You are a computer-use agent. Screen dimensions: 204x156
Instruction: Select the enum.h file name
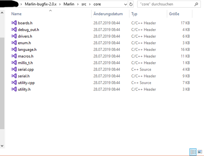click(x=24, y=43)
